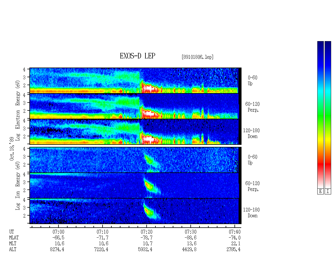
Task: Select the ALT row label
Action: [x=13, y=250]
